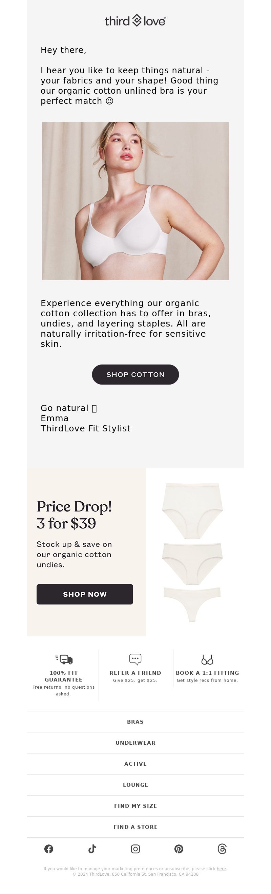This screenshot has width=271, height=894.
Task: Open the Underwear menu link
Action: tap(135, 743)
